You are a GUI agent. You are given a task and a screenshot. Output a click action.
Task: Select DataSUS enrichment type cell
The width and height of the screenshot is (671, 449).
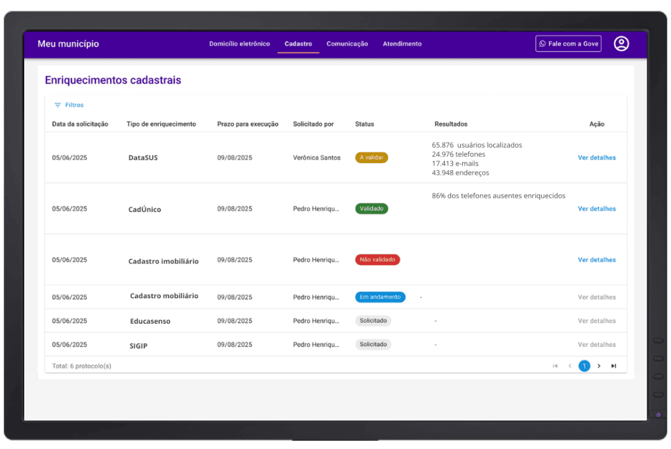(x=143, y=158)
